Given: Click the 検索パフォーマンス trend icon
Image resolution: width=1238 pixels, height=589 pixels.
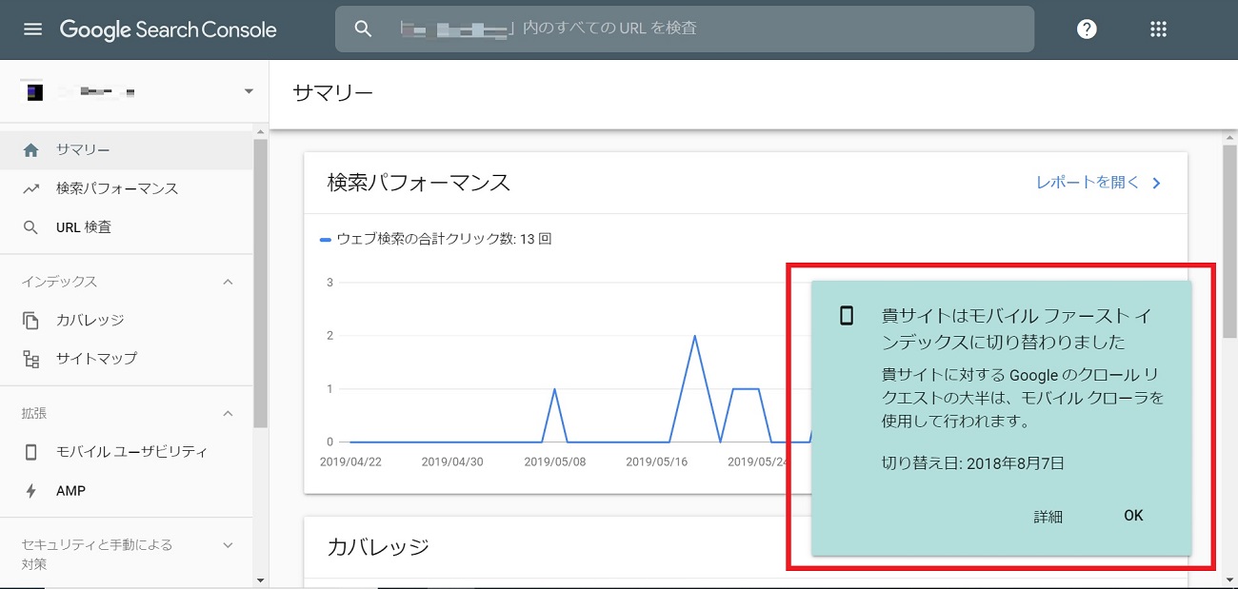Looking at the screenshot, I should point(31,188).
